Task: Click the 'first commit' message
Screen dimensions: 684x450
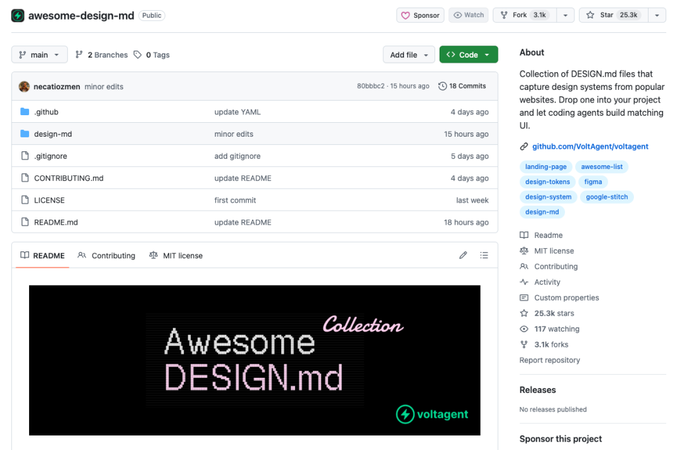Action: (235, 200)
